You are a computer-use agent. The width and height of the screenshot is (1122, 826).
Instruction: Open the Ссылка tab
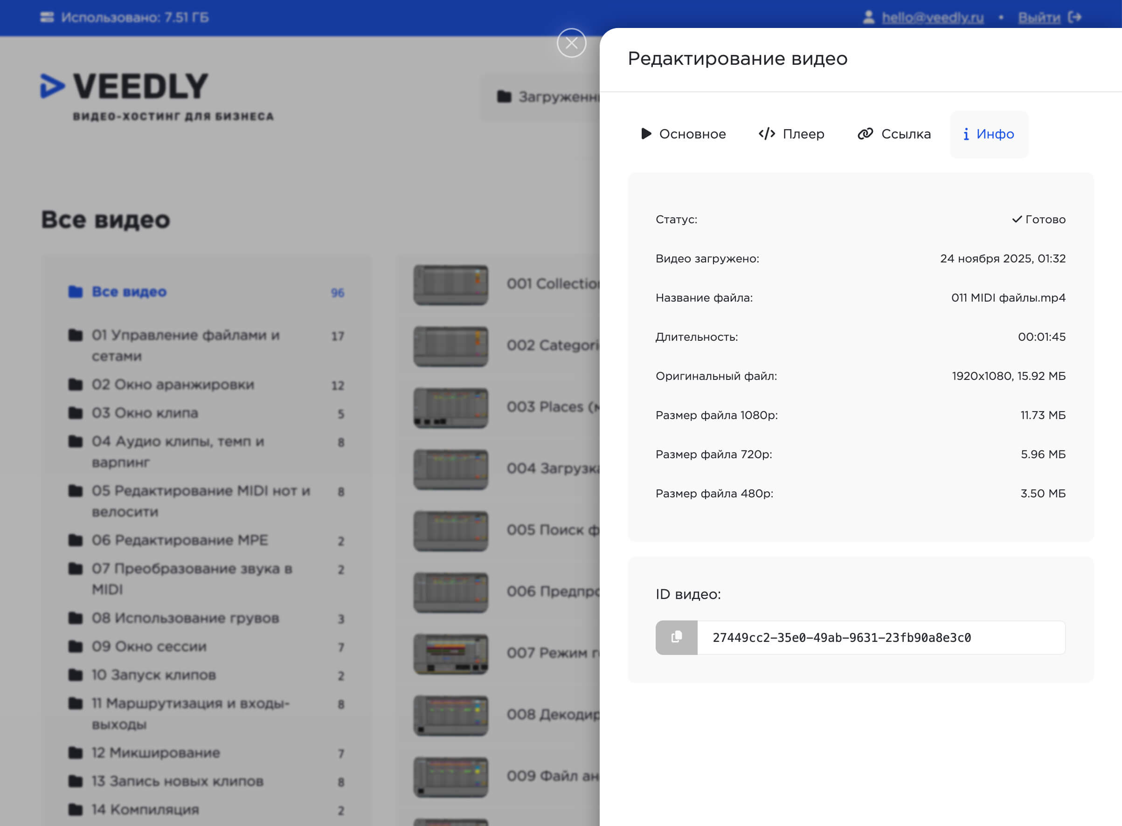pos(894,134)
